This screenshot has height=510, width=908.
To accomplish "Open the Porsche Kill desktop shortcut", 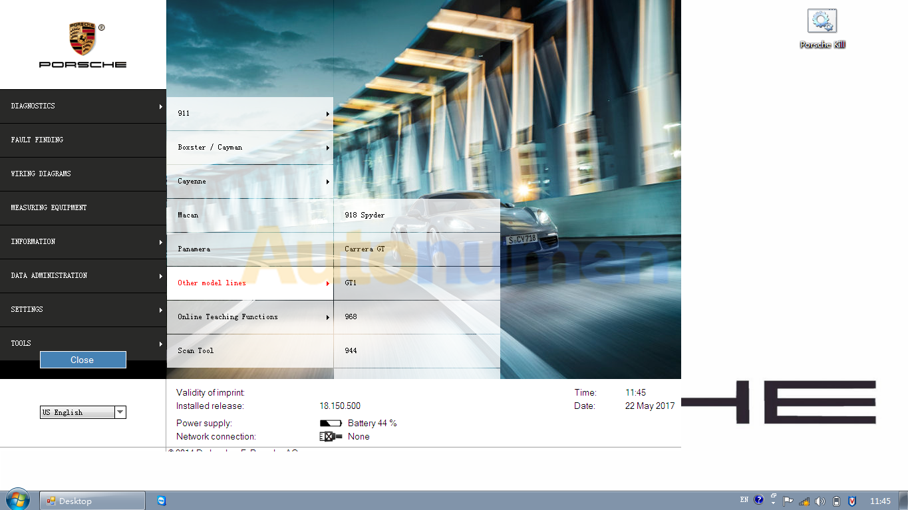I will (822, 29).
